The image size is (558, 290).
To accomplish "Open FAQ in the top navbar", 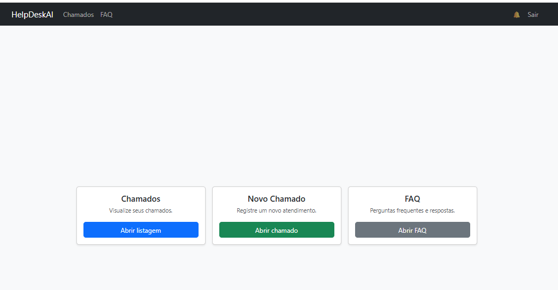I will pyautogui.click(x=106, y=15).
